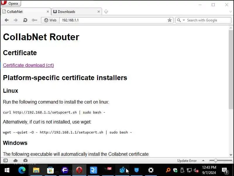Viewport: 234px width, 176px height.
Task: Switch to the CollabNet tab
Action: tap(26, 11)
